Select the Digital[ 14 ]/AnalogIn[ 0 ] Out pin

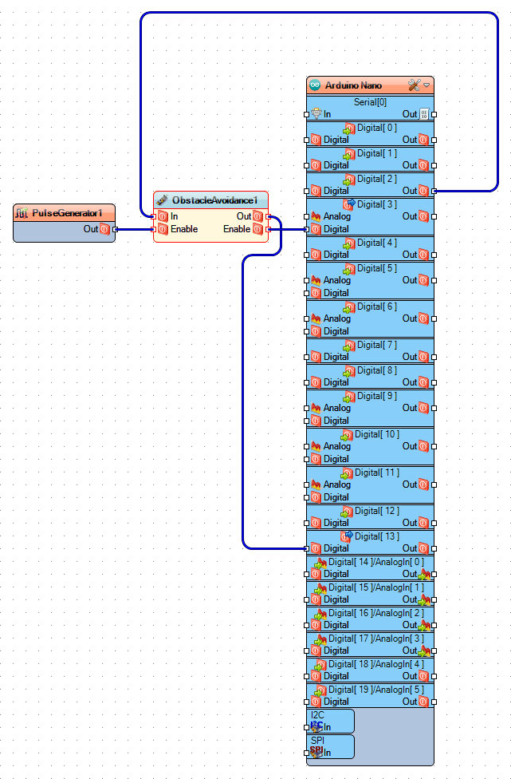click(x=423, y=574)
